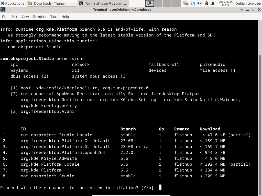Click 'system dbus access [3]' permission
This screenshot has height=196, width=262.
[x=100, y=76]
